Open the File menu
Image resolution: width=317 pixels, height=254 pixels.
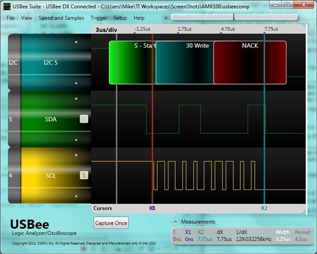(10, 18)
